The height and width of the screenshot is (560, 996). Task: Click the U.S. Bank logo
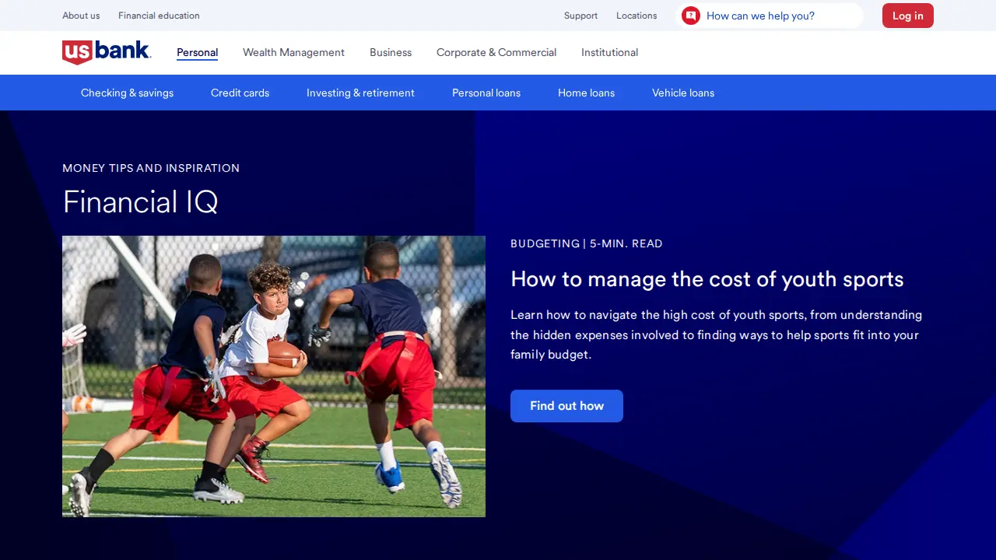coord(107,52)
